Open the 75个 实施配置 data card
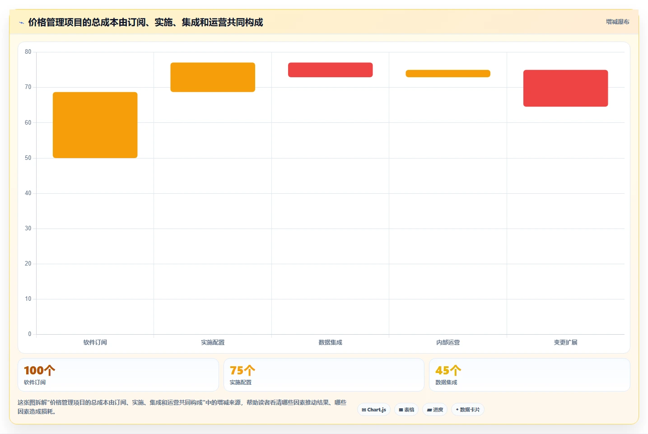The height and width of the screenshot is (434, 648). tap(324, 375)
